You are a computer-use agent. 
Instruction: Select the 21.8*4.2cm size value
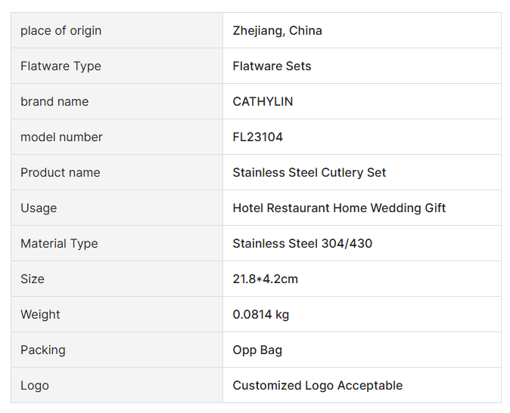pyautogui.click(x=265, y=279)
